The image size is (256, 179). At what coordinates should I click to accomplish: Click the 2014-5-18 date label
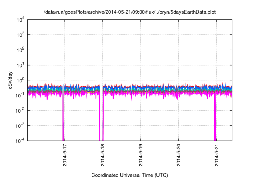tap(103, 155)
